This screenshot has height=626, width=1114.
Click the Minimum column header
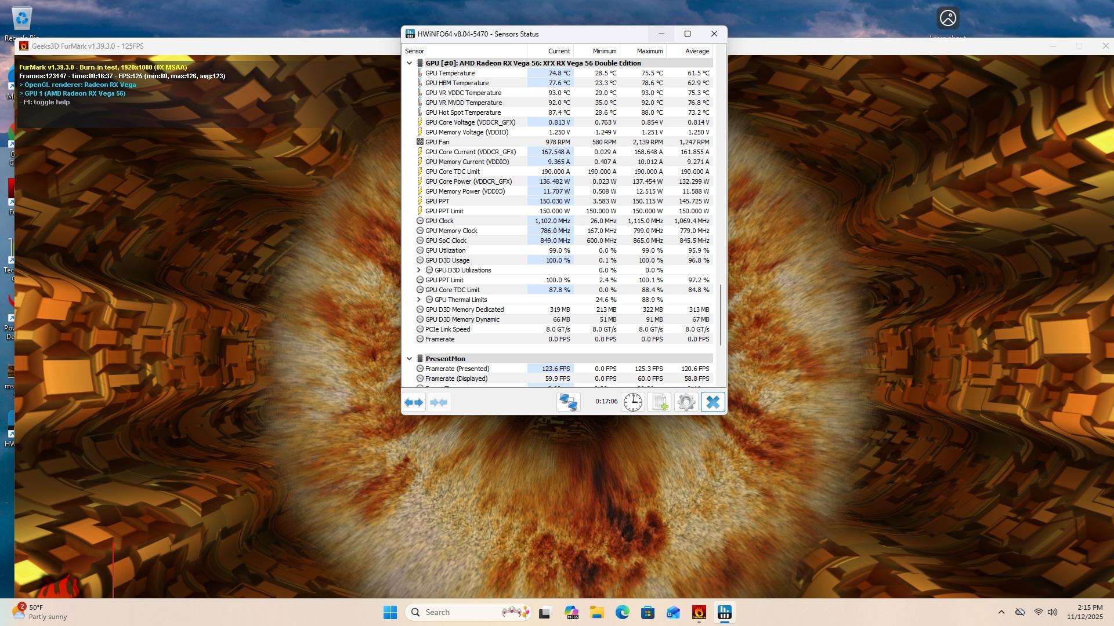(597, 51)
